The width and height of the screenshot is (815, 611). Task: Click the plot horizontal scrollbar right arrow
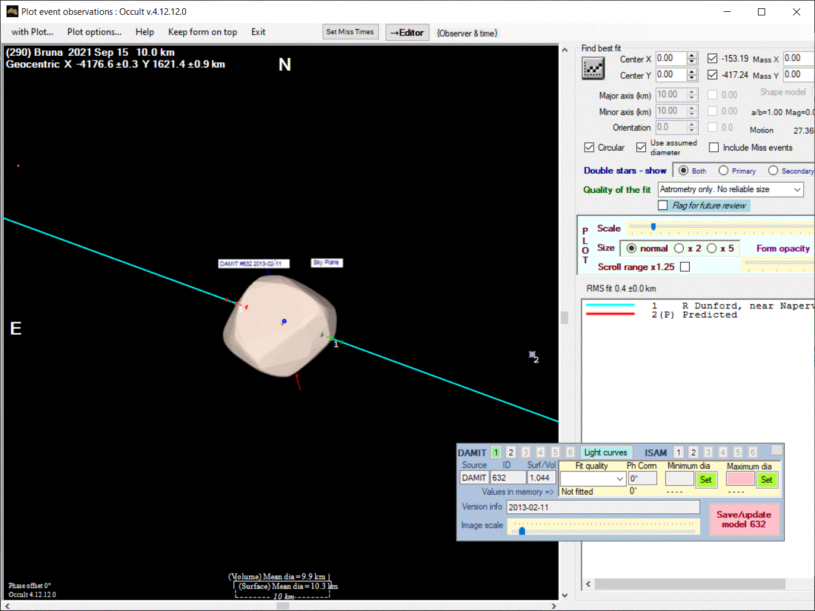coord(554,606)
